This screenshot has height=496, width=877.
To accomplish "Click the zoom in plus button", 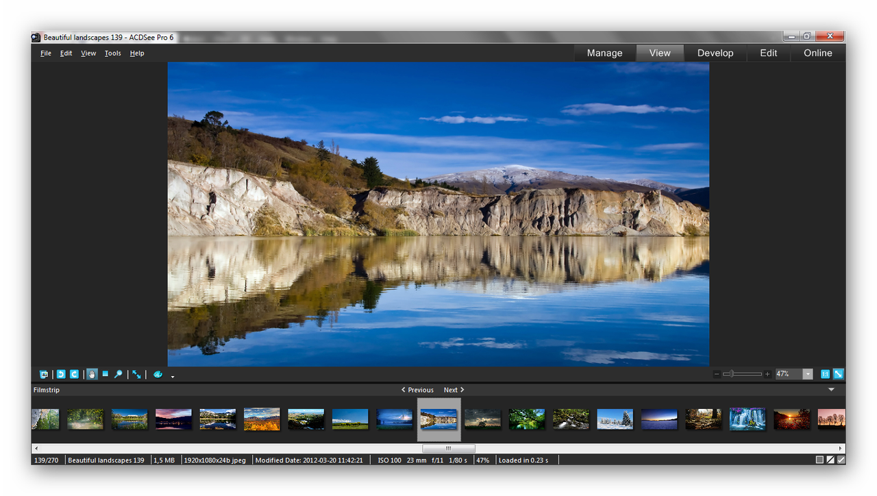I will [767, 374].
